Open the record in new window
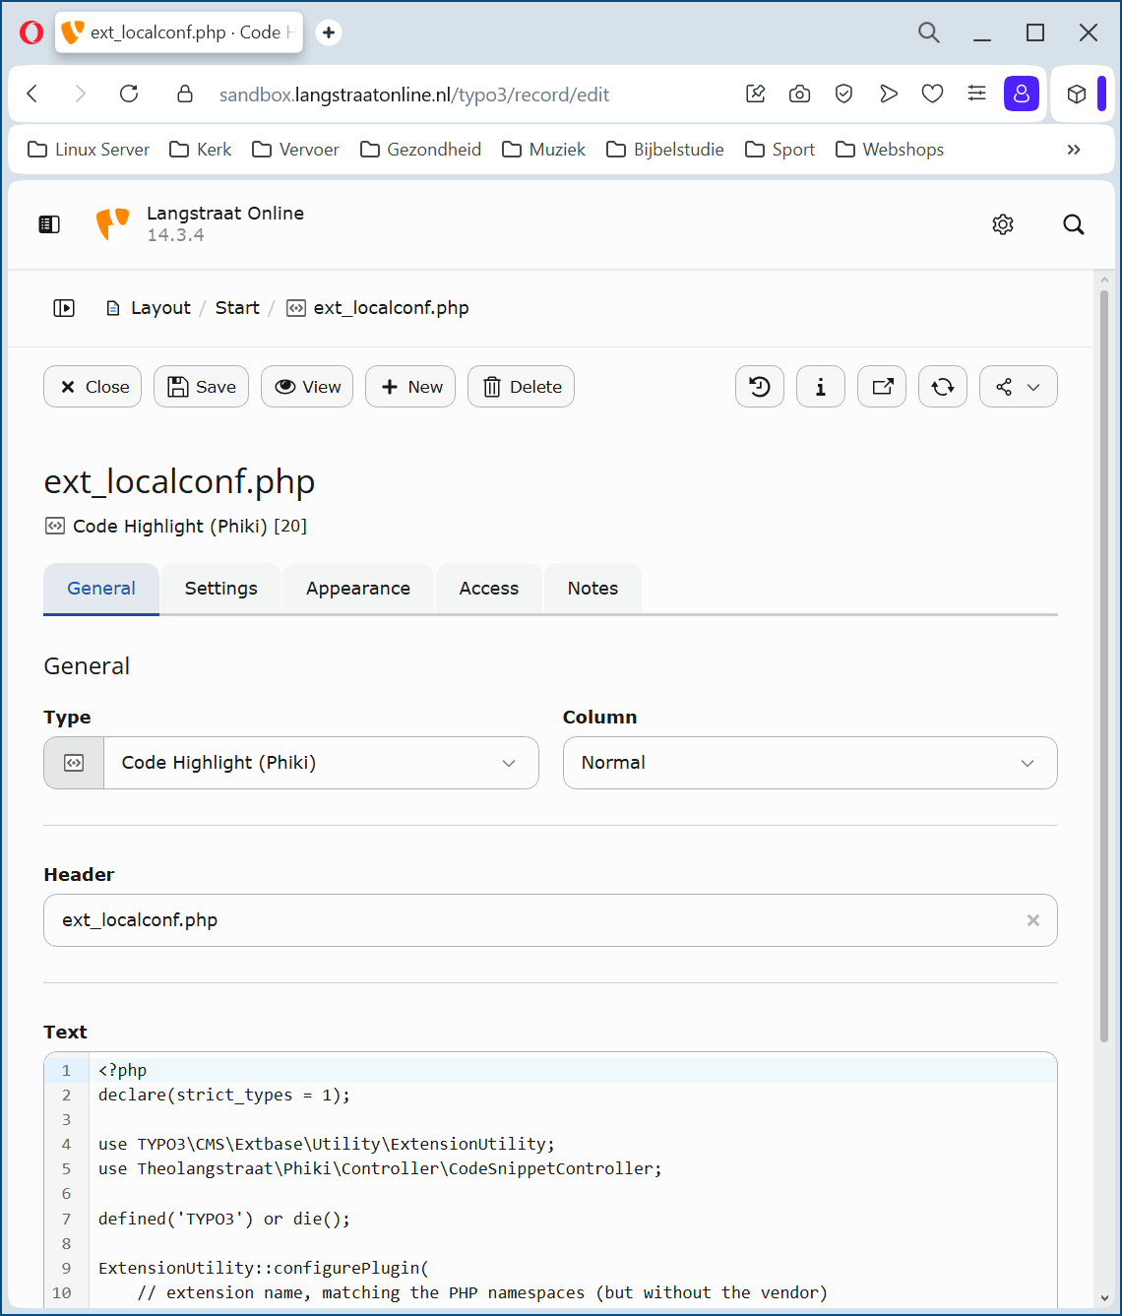Screen dimensions: 1122x1316 [x=882, y=387]
